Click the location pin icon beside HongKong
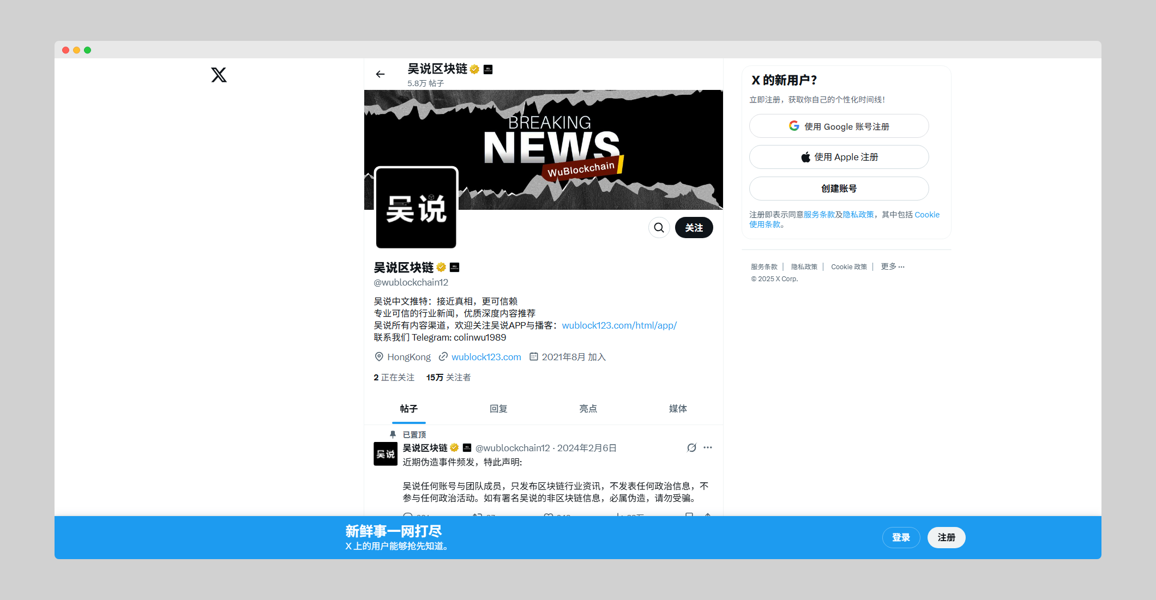Screen dimensions: 1156x600 coord(379,356)
